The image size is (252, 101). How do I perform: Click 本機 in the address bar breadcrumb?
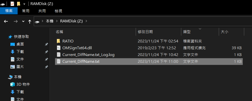click(50, 21)
